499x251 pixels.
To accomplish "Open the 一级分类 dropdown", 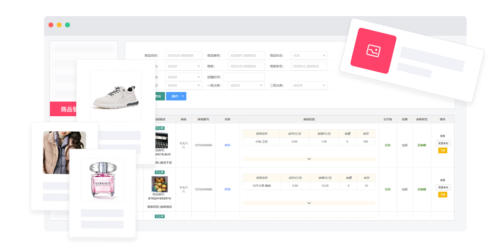I will click(247, 85).
